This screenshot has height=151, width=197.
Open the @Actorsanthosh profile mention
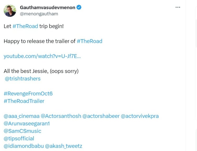(61, 116)
